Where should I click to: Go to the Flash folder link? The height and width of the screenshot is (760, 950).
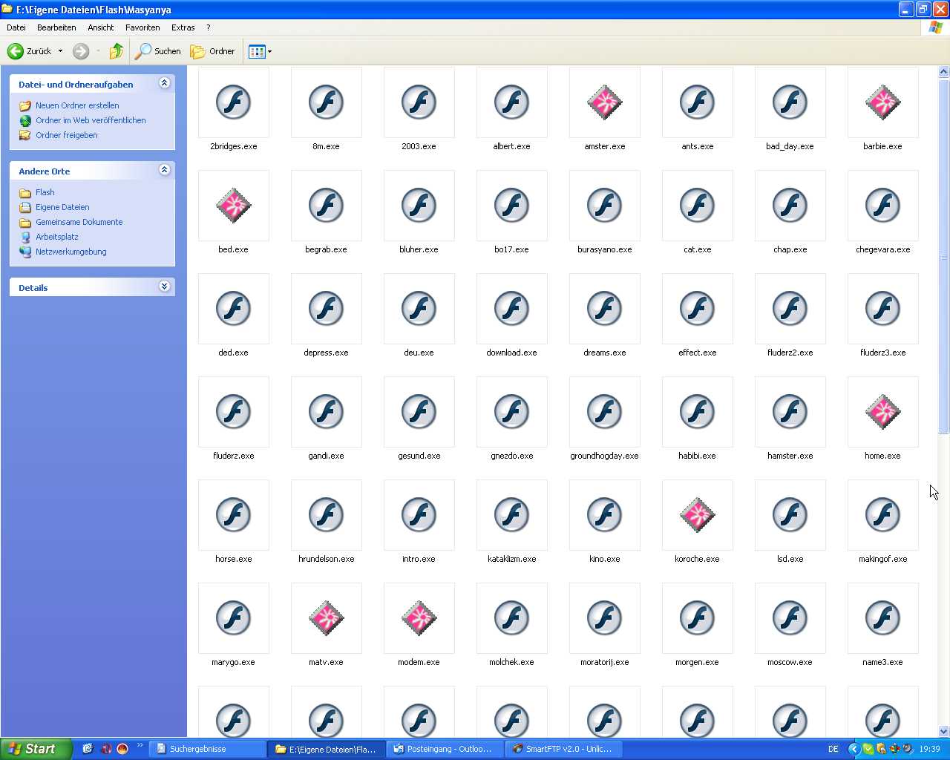pos(45,192)
